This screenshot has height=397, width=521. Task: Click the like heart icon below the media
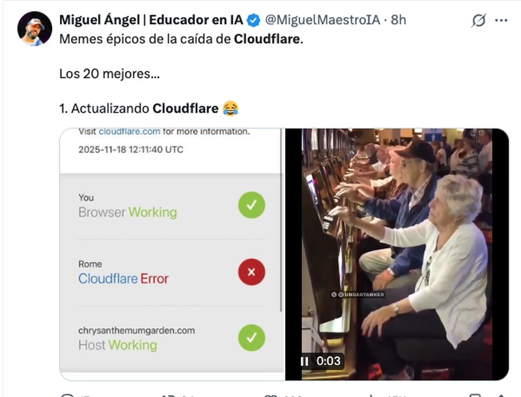[x=271, y=395]
